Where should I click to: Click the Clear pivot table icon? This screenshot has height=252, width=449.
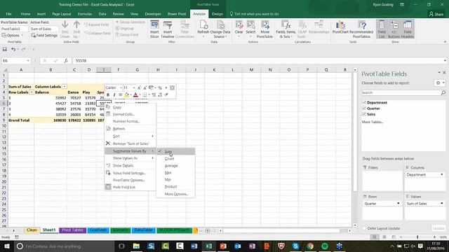(x=239, y=29)
